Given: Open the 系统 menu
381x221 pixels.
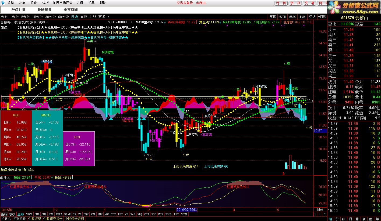Looking at the screenshot, I should coord(10,3).
